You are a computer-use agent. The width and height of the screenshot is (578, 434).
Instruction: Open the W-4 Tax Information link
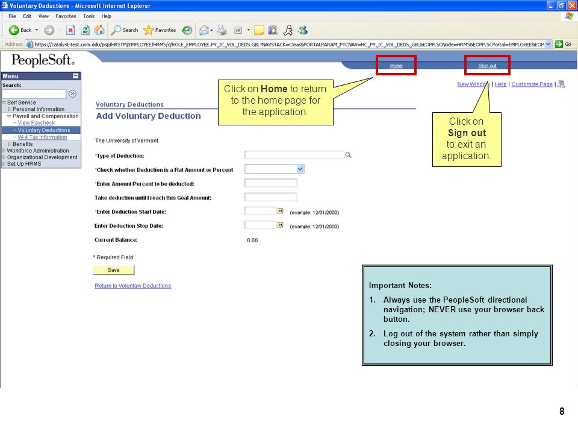[42, 137]
